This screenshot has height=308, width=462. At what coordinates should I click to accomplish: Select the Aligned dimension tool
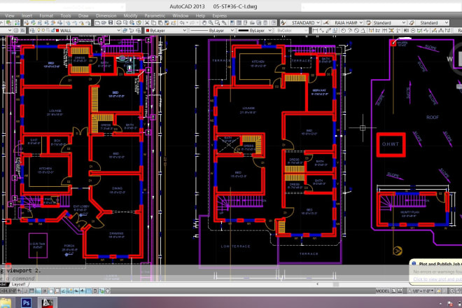pyautogui.click(x=321, y=30)
